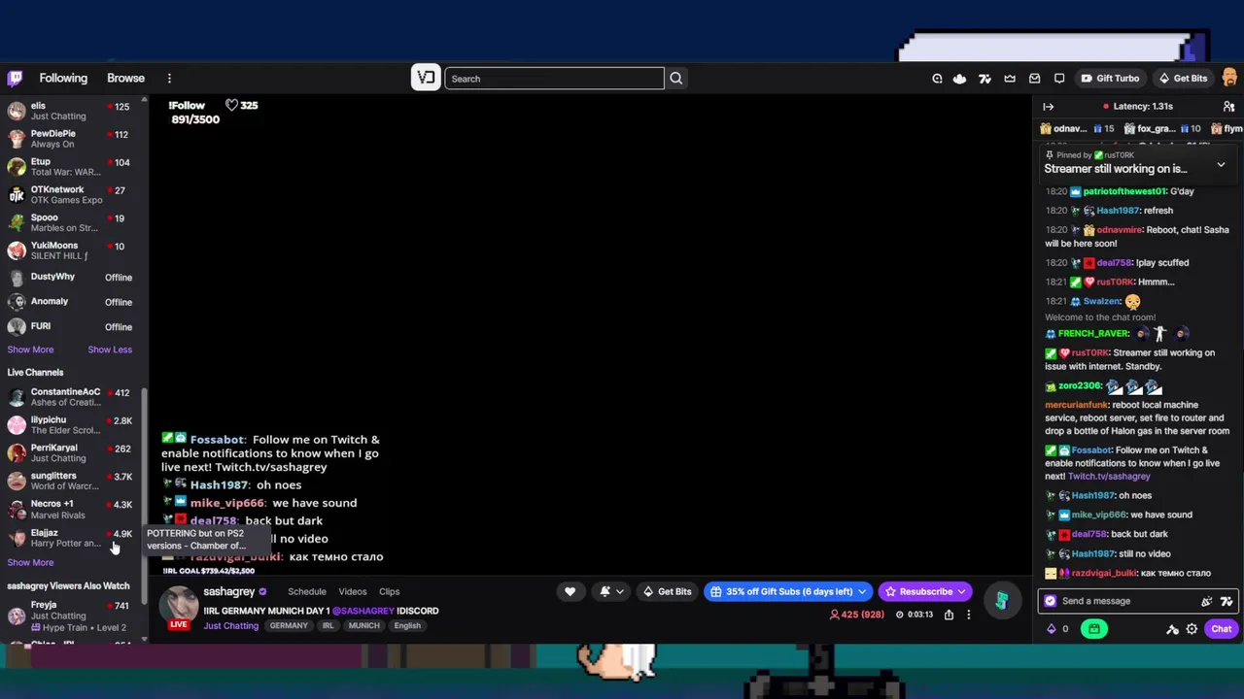Image resolution: width=1244 pixels, height=699 pixels.
Task: Open chat settings gear
Action: coord(1192,629)
